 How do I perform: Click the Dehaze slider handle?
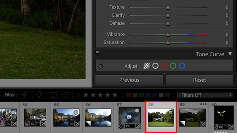(168, 24)
